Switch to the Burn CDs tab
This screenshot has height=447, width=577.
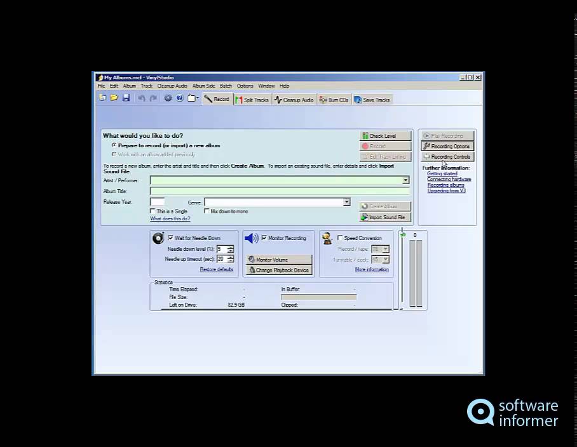[334, 100]
